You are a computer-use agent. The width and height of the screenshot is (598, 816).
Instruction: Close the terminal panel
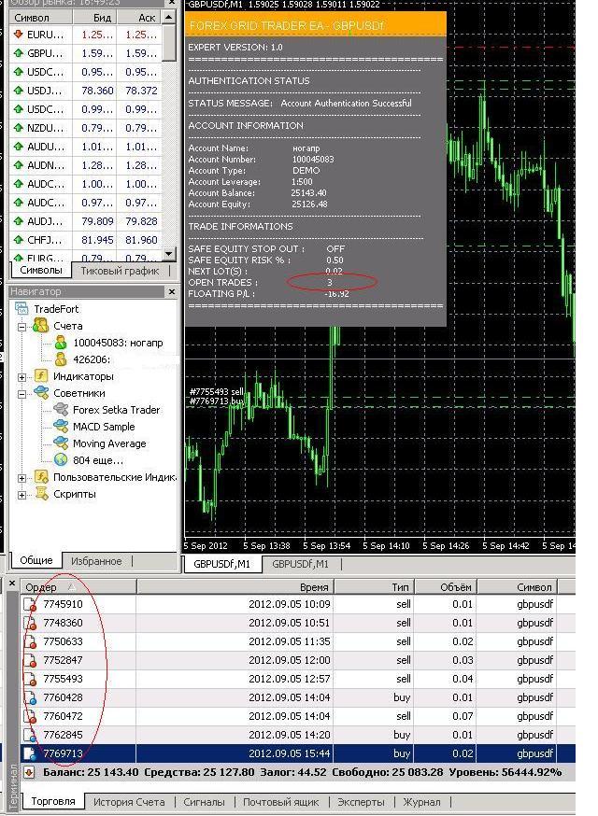click(x=12, y=584)
